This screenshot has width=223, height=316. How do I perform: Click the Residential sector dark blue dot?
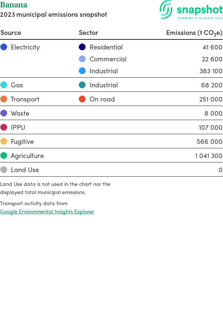(x=82, y=47)
